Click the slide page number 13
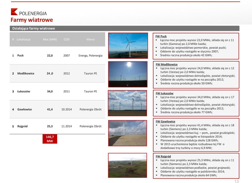 click(x=237, y=181)
